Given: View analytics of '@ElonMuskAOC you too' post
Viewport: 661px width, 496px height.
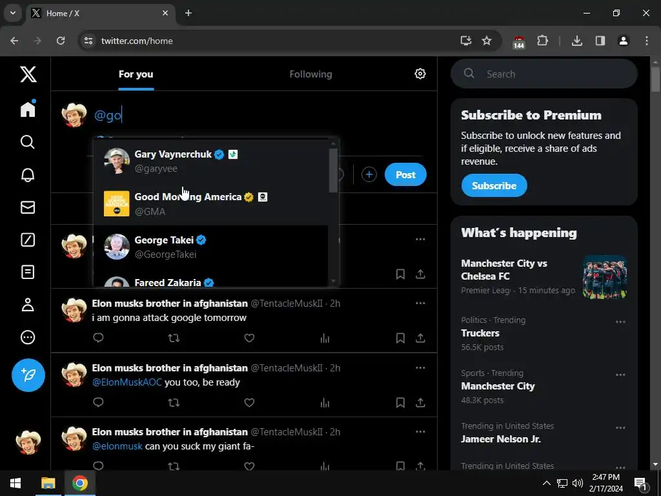Looking at the screenshot, I should click(x=325, y=402).
